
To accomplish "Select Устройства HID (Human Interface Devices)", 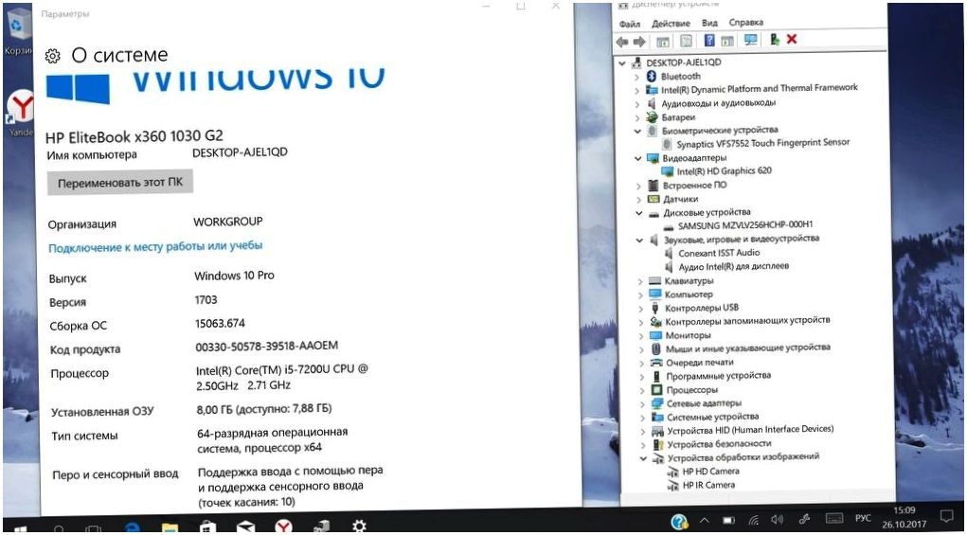I will point(750,430).
